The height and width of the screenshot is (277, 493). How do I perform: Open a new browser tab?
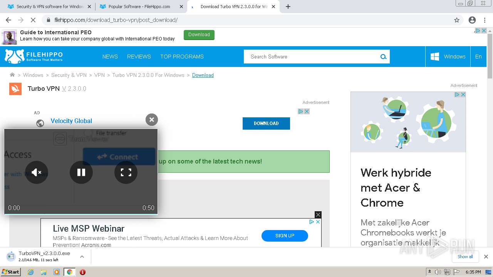point(288,7)
